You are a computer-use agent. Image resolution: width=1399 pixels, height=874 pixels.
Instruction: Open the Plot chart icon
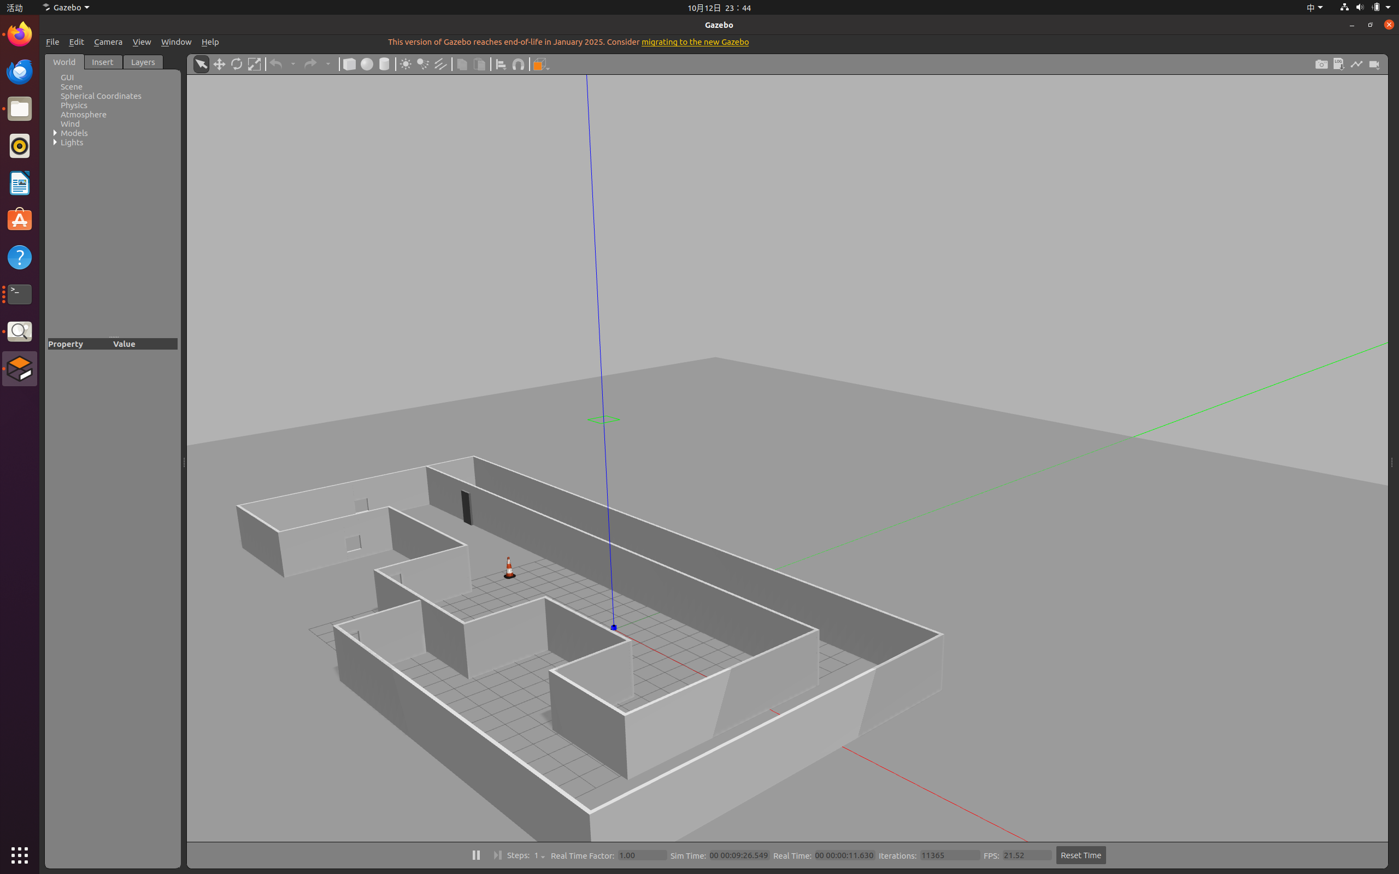[1357, 64]
